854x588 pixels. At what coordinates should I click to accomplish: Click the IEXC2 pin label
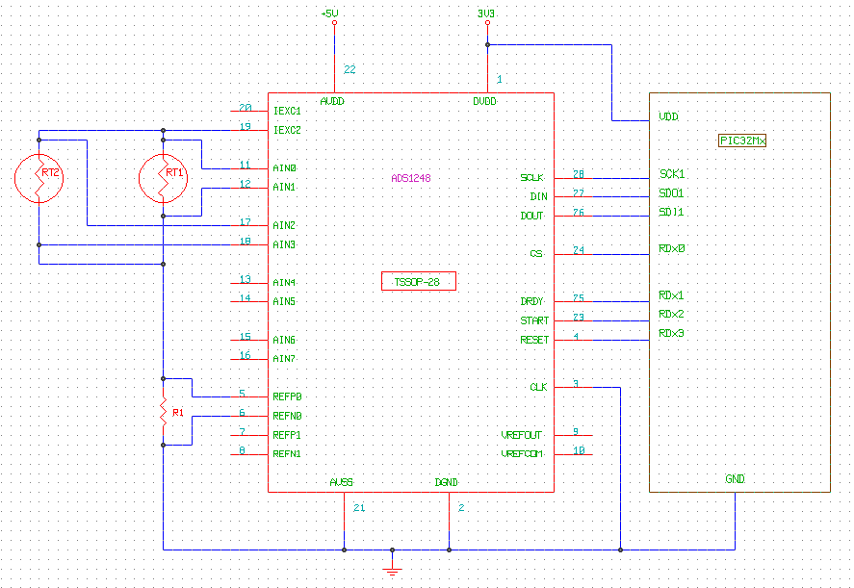[x=287, y=130]
